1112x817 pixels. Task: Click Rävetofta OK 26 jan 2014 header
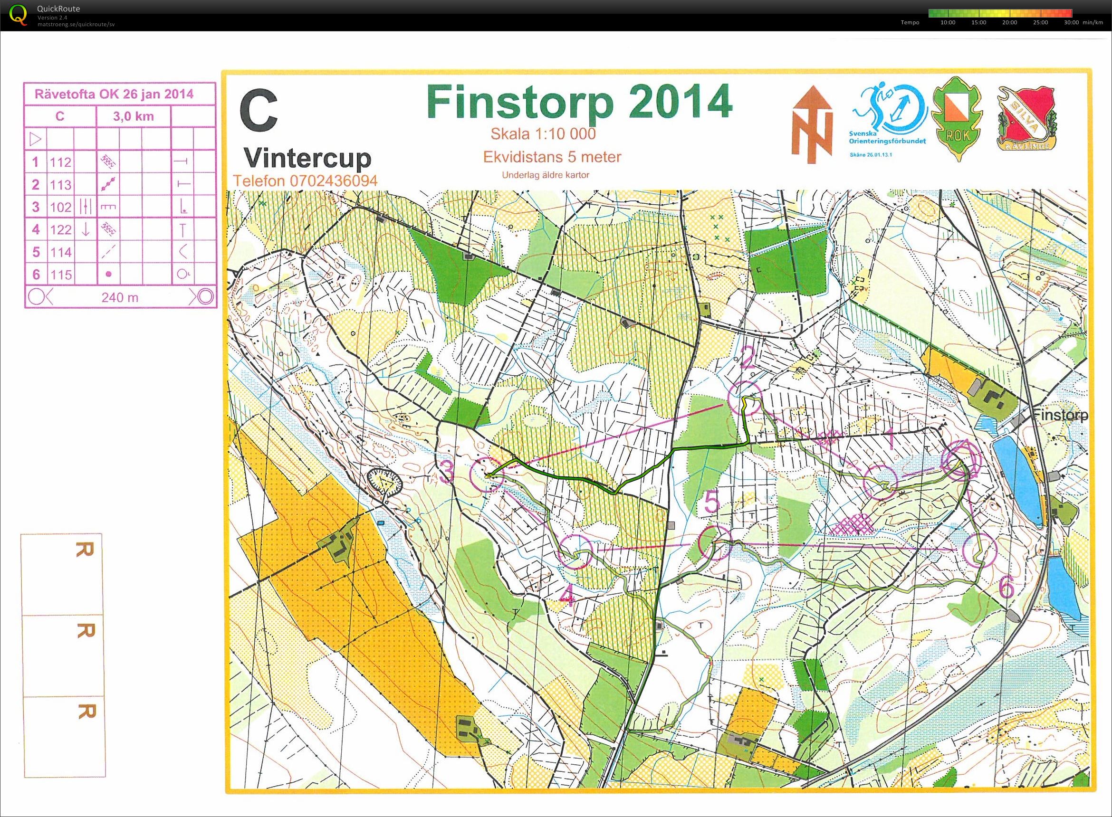pos(114,95)
